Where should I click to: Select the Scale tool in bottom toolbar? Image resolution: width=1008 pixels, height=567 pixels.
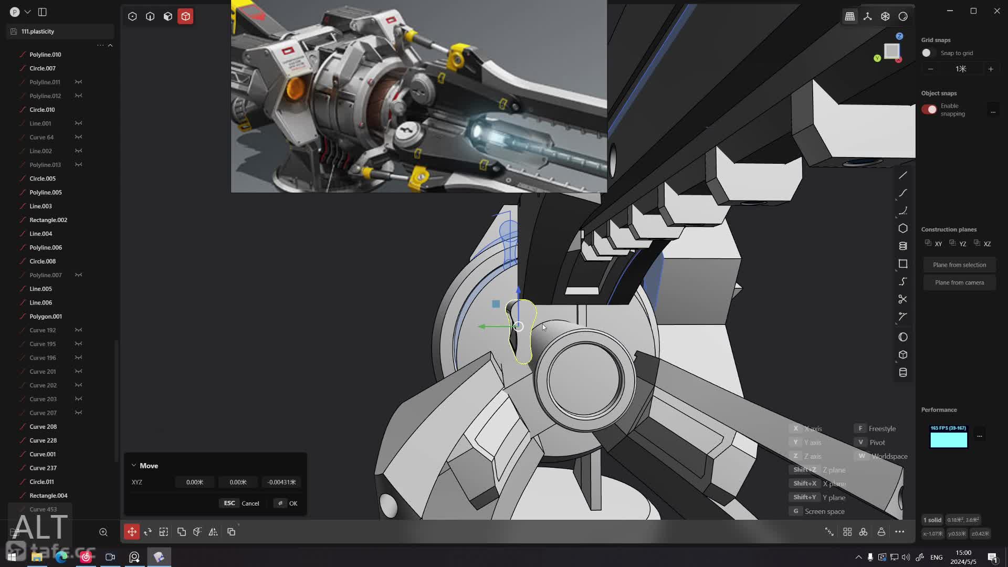pyautogui.click(x=164, y=532)
